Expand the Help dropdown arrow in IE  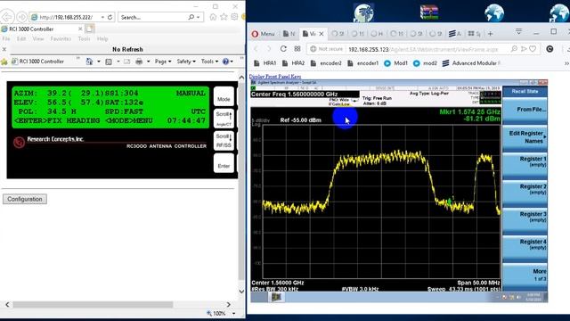(x=232, y=62)
